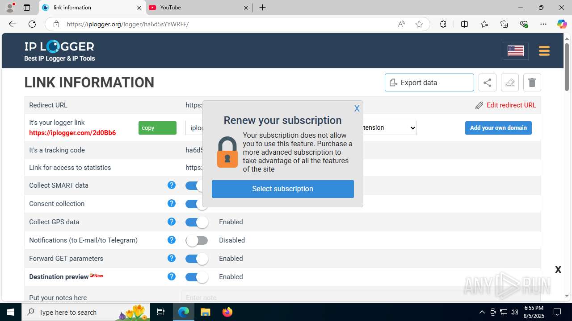Disable Forward GET parameters switch

click(x=197, y=259)
